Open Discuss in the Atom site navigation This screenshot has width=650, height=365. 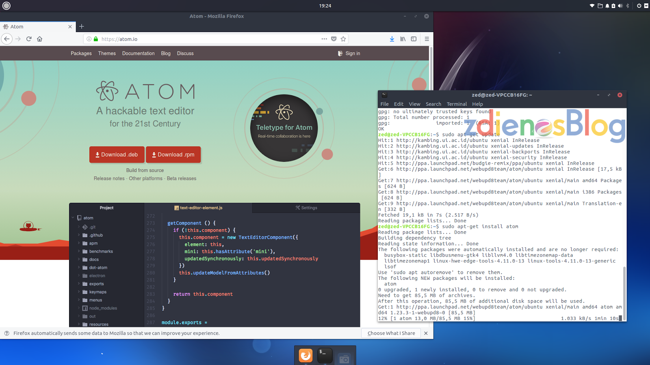tap(185, 54)
